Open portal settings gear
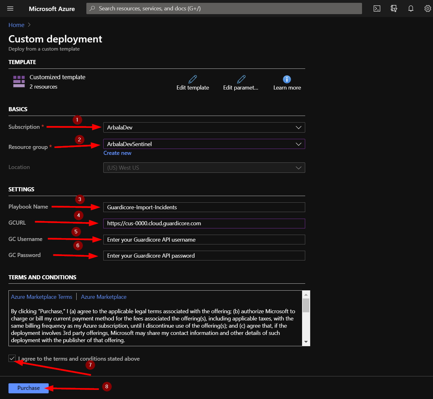This screenshot has width=433, height=399. coord(428,8)
